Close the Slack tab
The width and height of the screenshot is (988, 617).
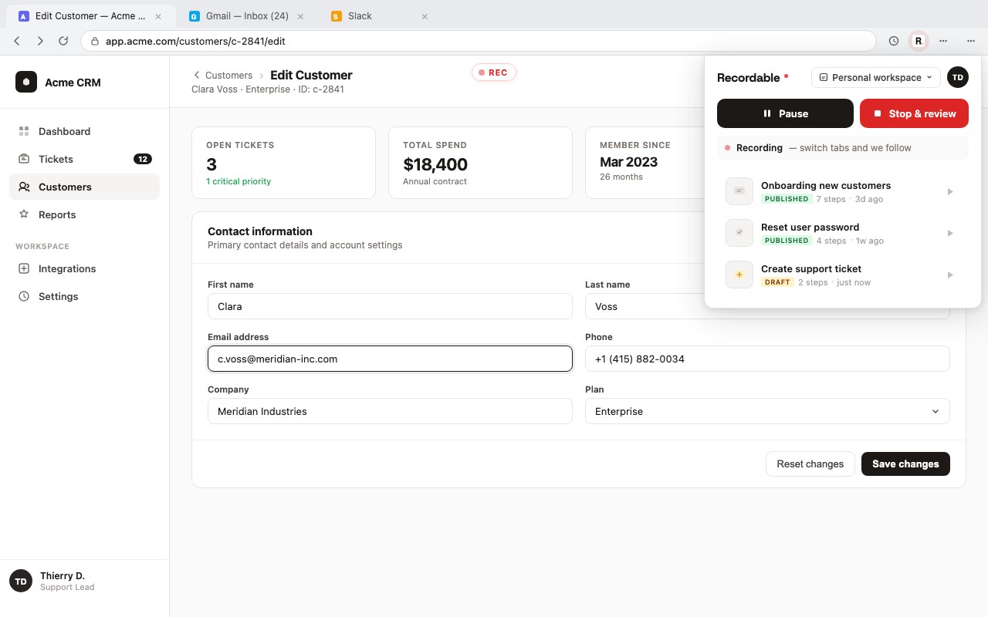(x=425, y=16)
